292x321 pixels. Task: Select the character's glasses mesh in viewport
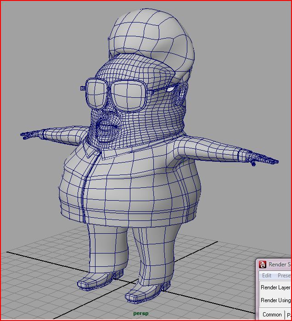(x=116, y=96)
